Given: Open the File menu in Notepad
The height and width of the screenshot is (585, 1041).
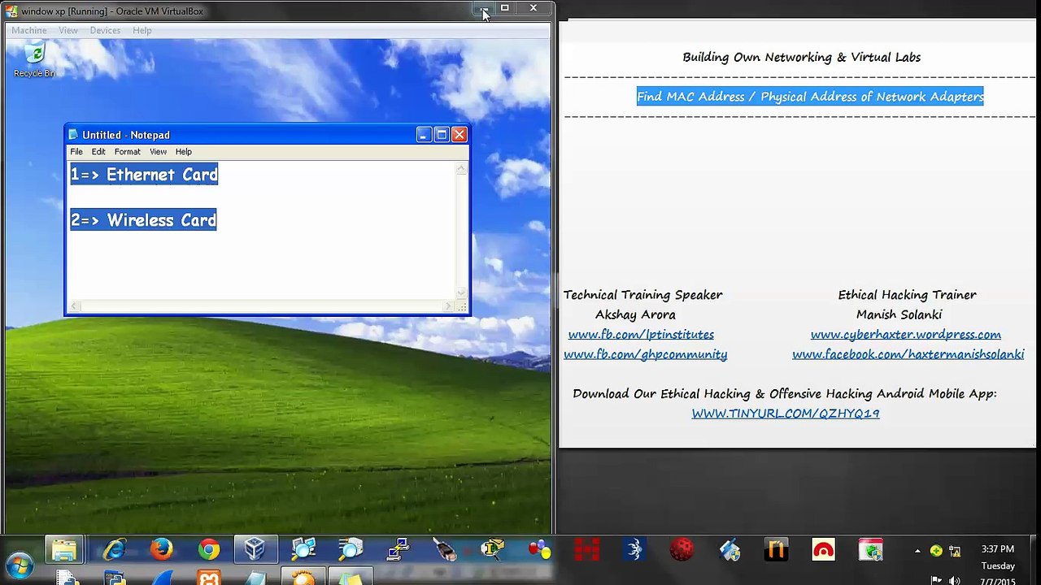Looking at the screenshot, I should click(x=76, y=152).
